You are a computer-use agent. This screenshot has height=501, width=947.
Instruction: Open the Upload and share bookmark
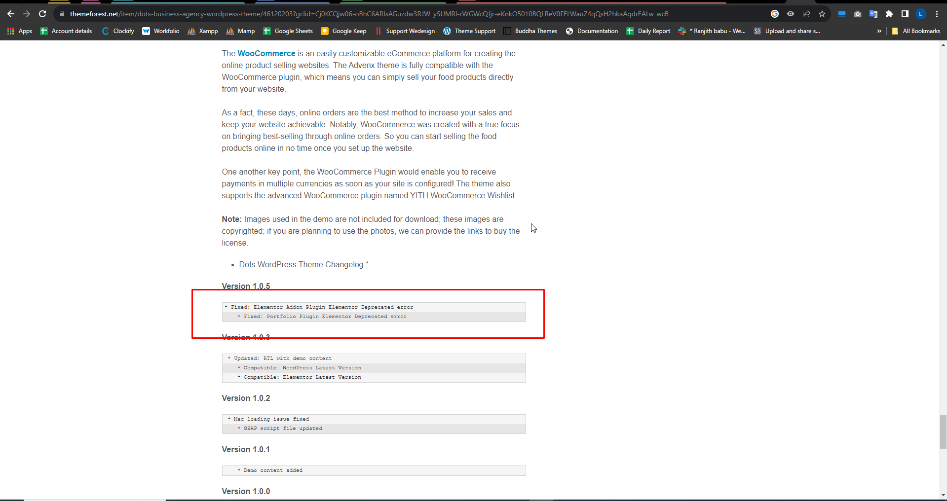click(x=787, y=31)
